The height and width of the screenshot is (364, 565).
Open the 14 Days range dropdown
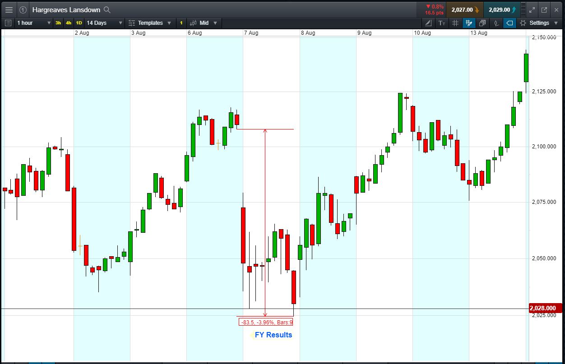coord(104,23)
